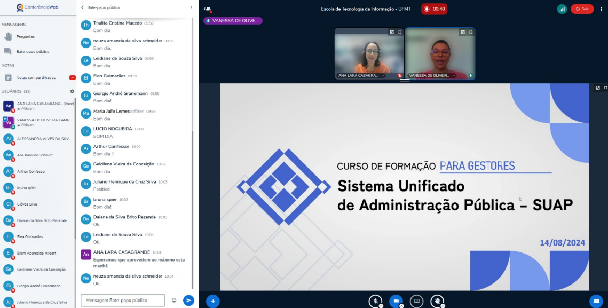
Task: Share your screen button
Action: 417,301
